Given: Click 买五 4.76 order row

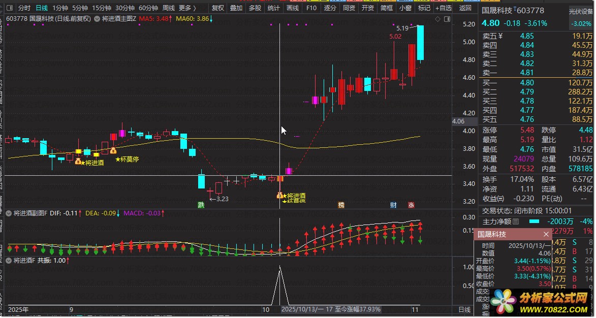Looking at the screenshot, I should coord(537,119).
